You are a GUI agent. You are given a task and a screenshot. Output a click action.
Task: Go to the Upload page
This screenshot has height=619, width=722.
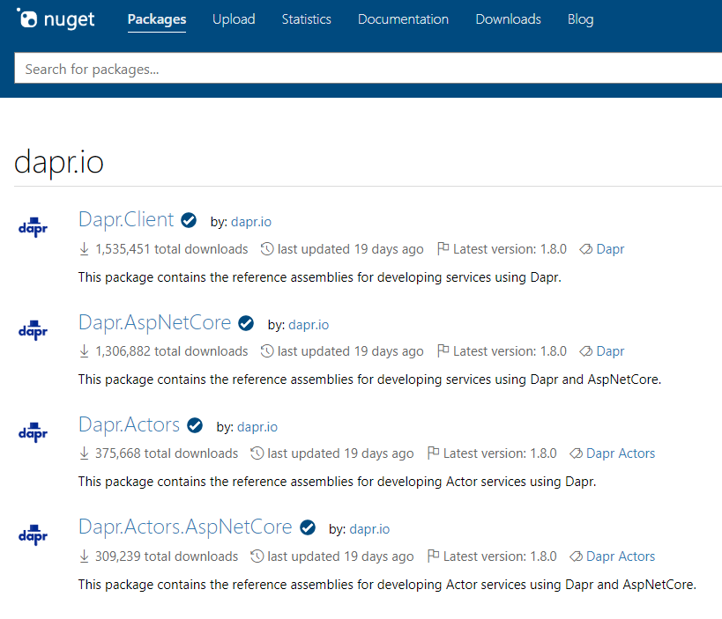[x=234, y=19]
